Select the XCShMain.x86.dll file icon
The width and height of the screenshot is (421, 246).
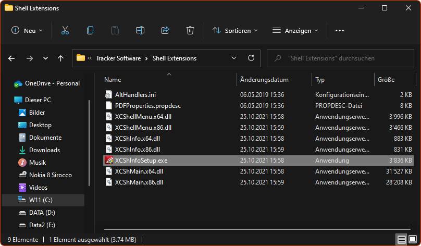[x=108, y=182]
